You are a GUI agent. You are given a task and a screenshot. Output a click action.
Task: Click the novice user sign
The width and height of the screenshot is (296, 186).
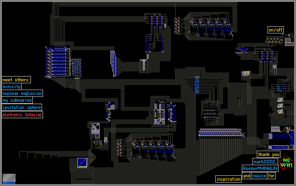click(259, 176)
